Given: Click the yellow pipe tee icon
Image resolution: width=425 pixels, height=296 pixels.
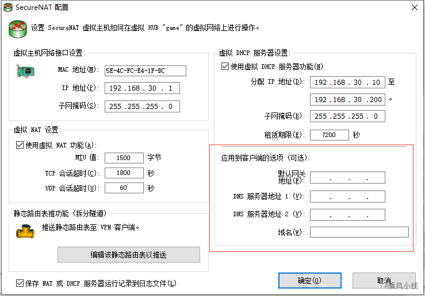Looking at the screenshot, I should pos(25,231).
